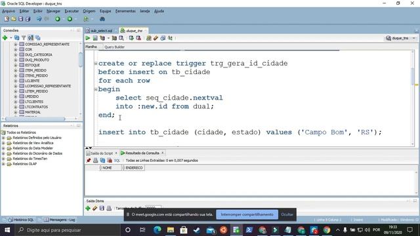Click the ENDERECO column header
The height and width of the screenshot is (236, 420).
[133, 168]
